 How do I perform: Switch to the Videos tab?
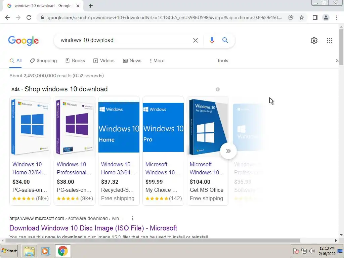click(x=104, y=61)
